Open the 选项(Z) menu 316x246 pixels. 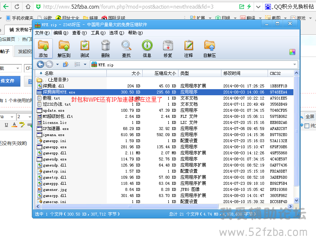click(x=117, y=33)
